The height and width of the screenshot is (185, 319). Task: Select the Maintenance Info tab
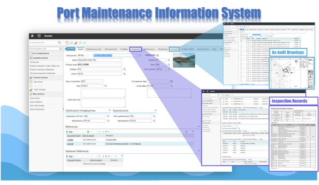click(x=93, y=49)
